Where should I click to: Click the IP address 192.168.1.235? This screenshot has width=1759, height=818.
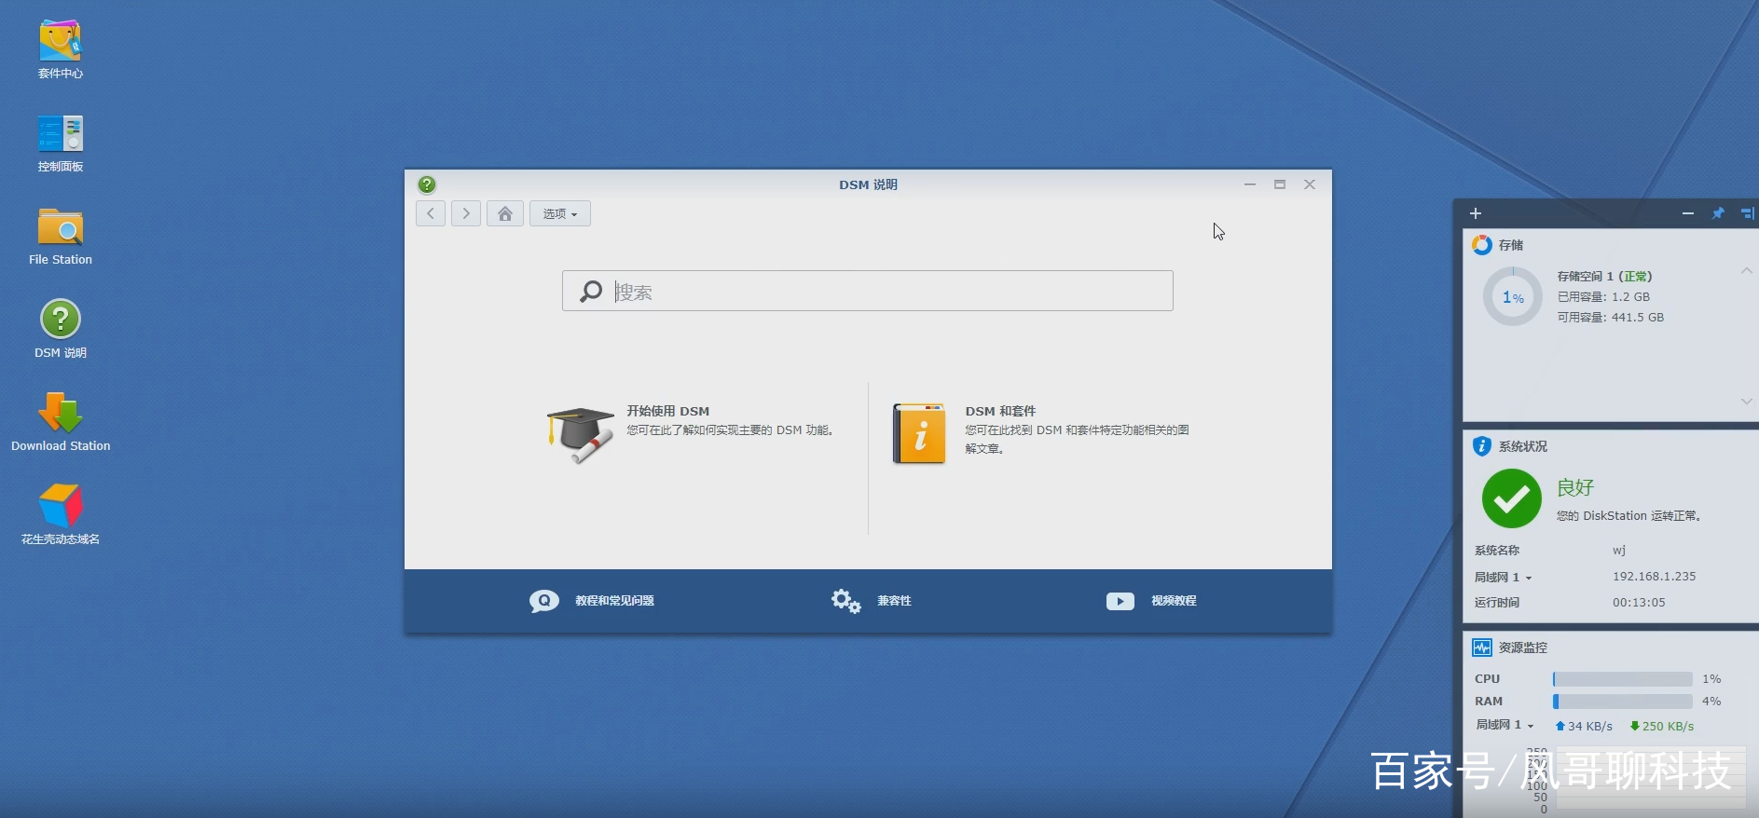tap(1655, 577)
